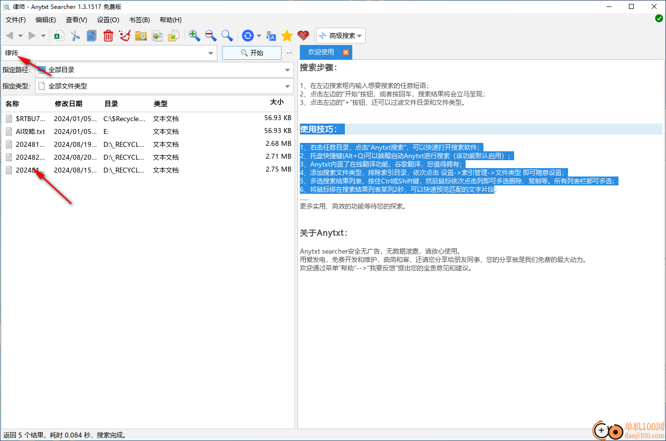Open the 高级搜索 dropdown button

[x=341, y=36]
